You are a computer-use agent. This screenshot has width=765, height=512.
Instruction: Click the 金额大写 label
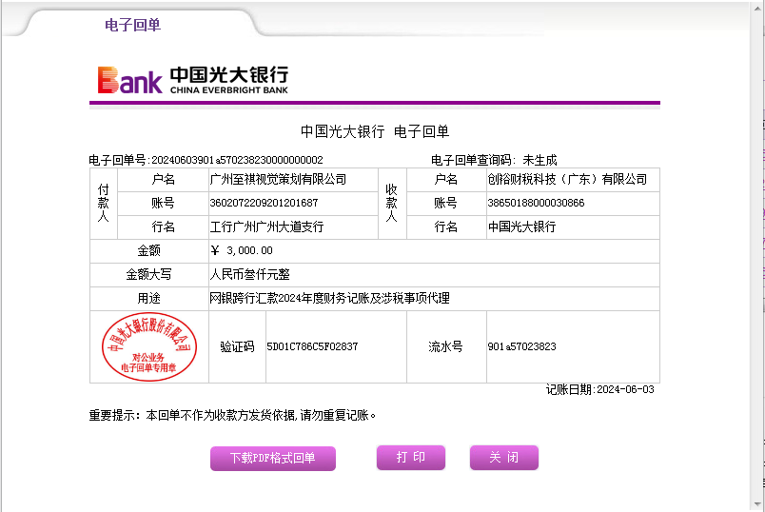(x=148, y=274)
